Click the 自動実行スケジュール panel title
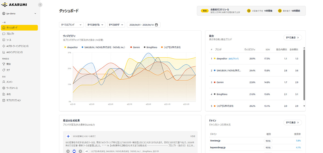The width and height of the screenshot is (323, 153). pyautogui.click(x=220, y=9)
